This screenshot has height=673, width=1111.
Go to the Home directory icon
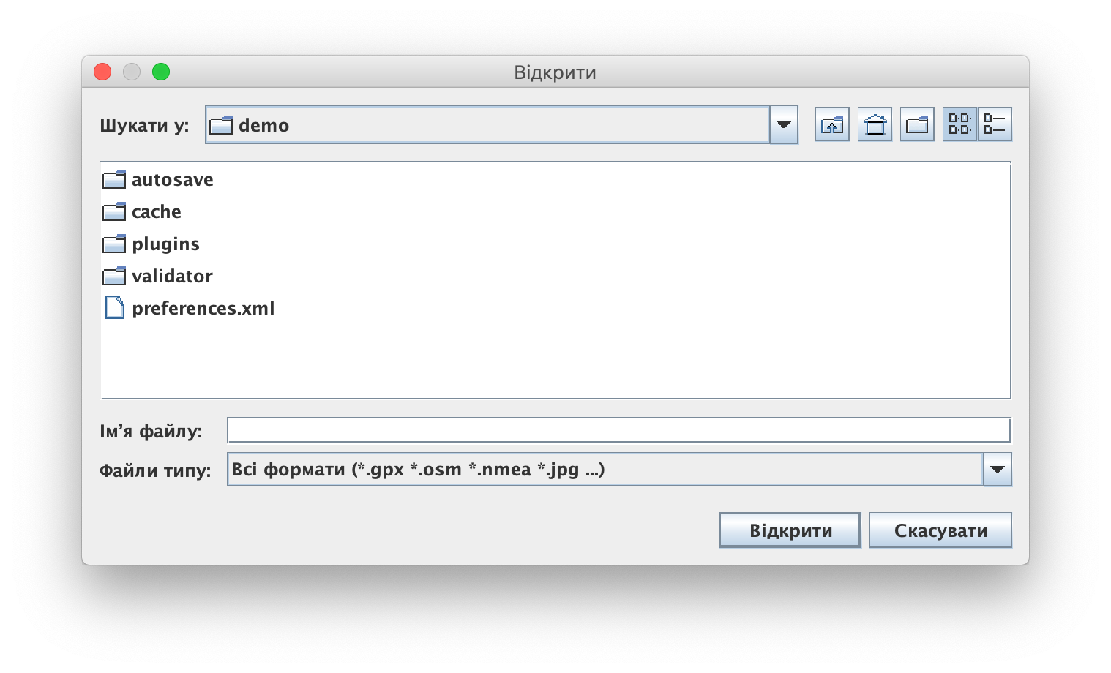coord(875,124)
